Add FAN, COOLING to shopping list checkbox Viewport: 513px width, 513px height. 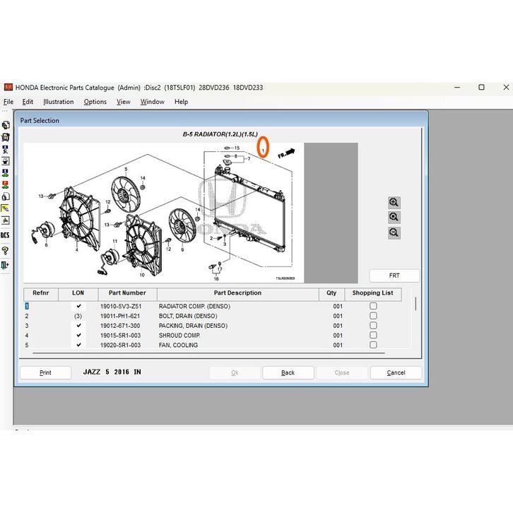(373, 346)
